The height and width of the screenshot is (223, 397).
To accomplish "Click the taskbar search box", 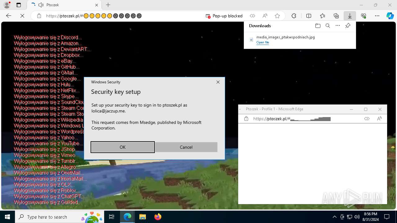I will click(x=60, y=217).
